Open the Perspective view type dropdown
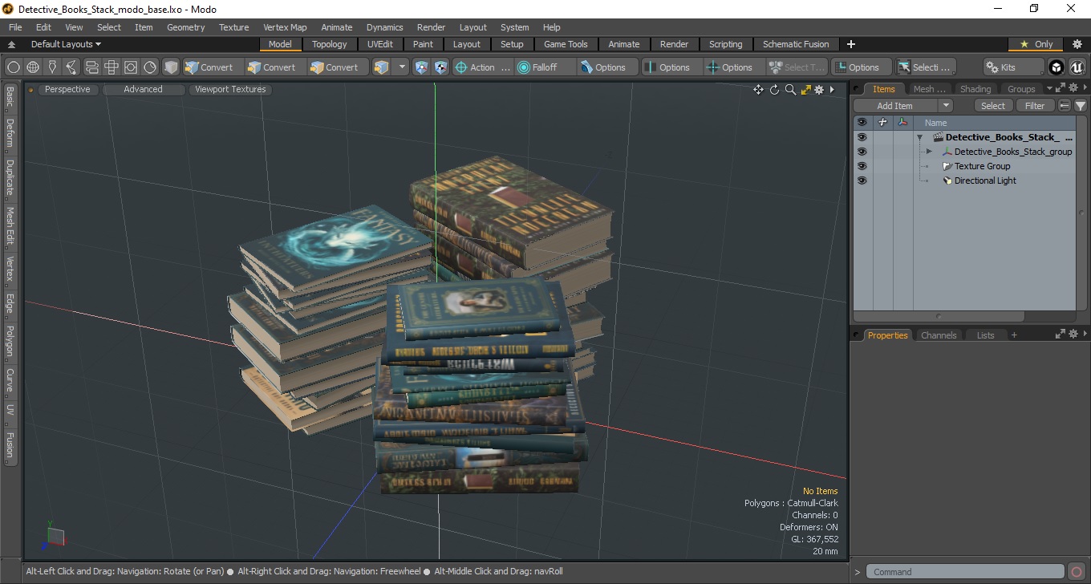 (x=67, y=89)
